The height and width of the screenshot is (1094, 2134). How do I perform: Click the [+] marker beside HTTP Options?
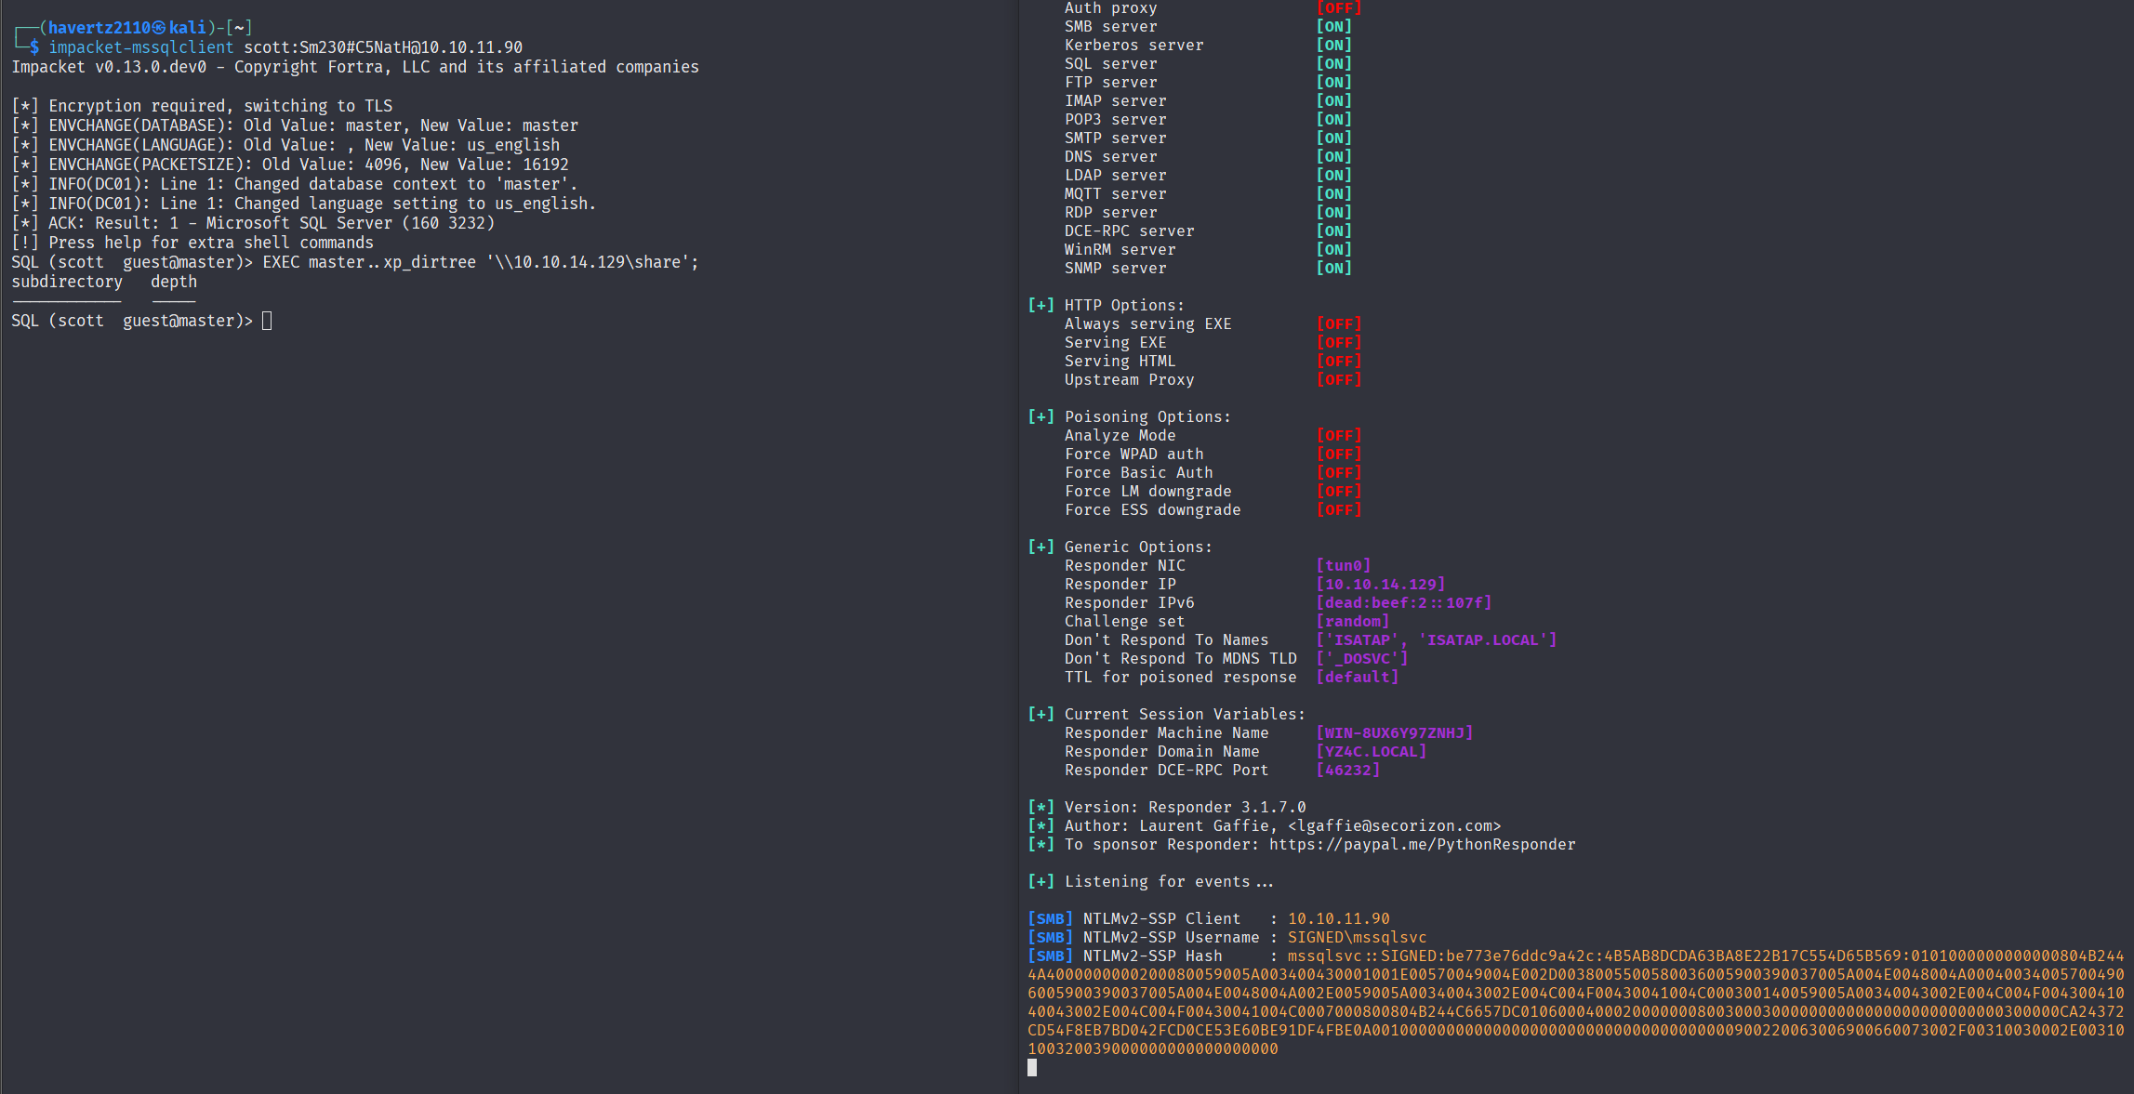[x=1040, y=306]
